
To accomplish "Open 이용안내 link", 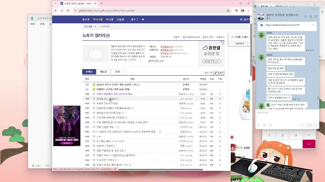I will click(x=220, y=37).
